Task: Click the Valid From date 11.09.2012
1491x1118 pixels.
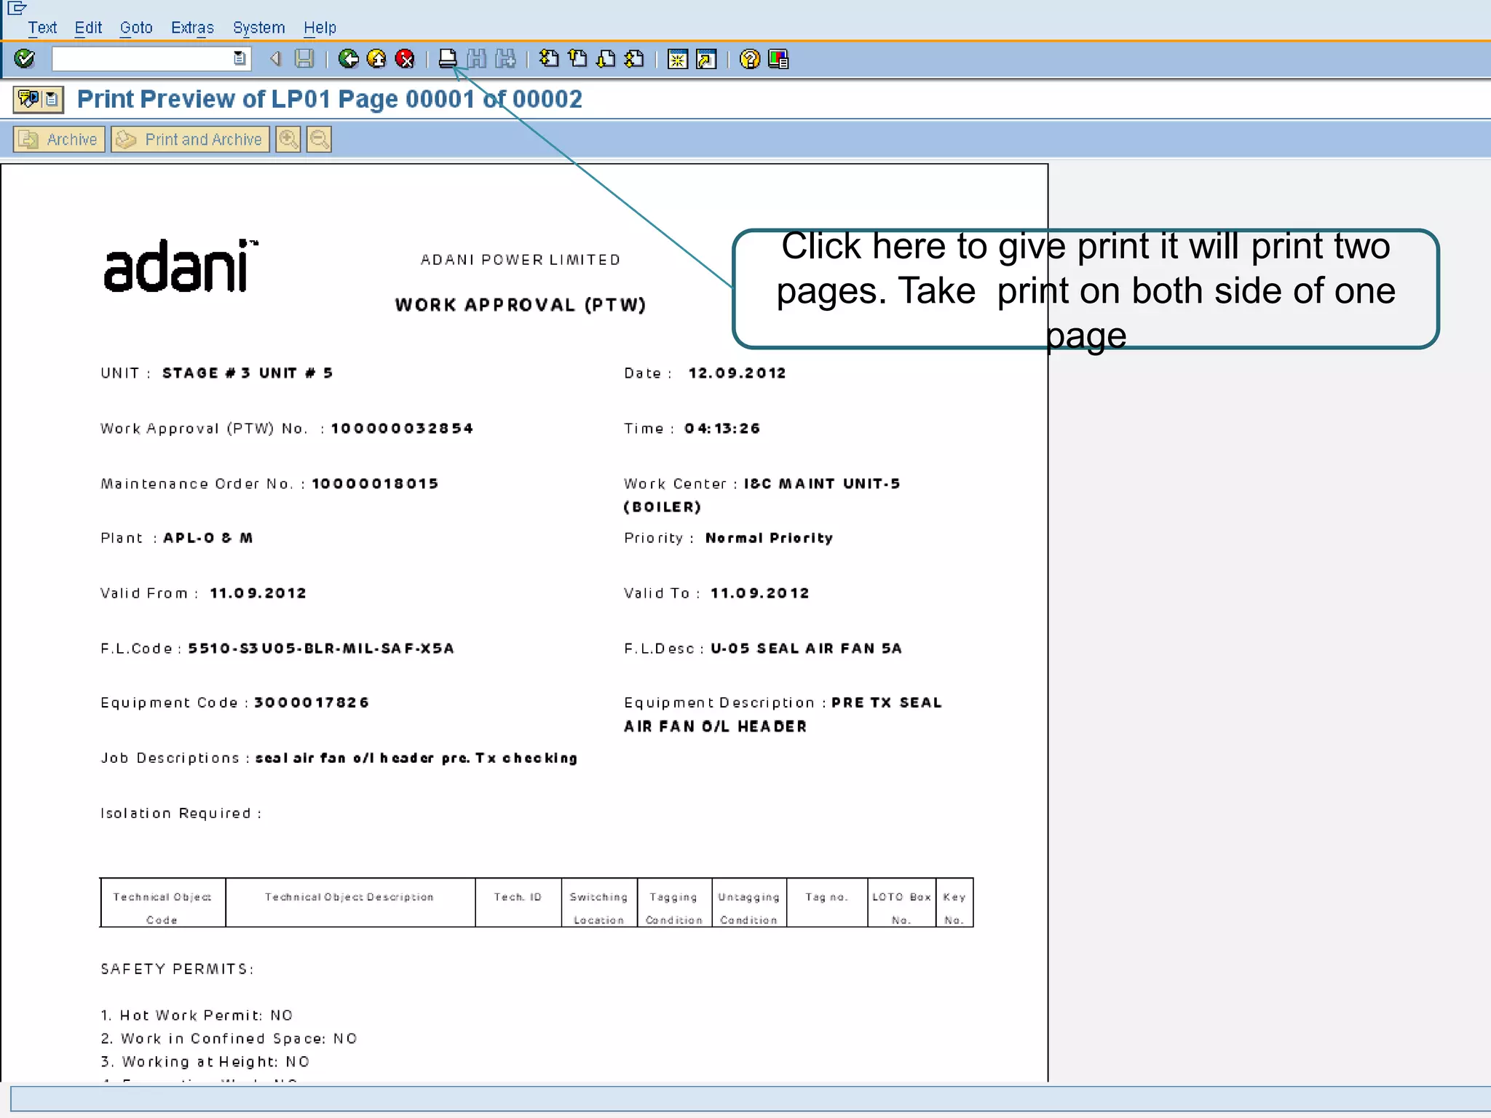Action: (x=258, y=592)
